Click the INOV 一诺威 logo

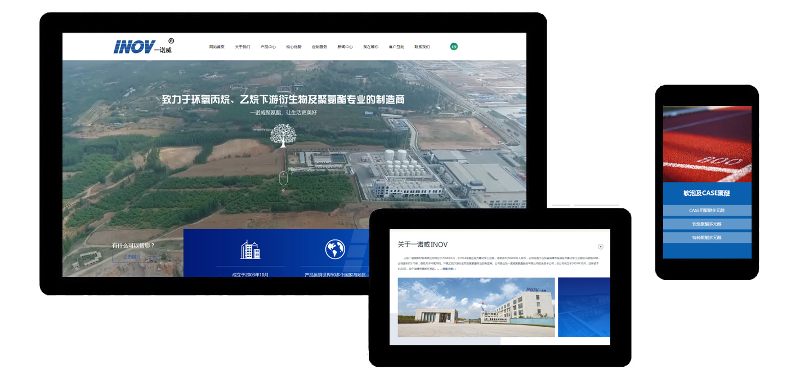[x=143, y=46]
